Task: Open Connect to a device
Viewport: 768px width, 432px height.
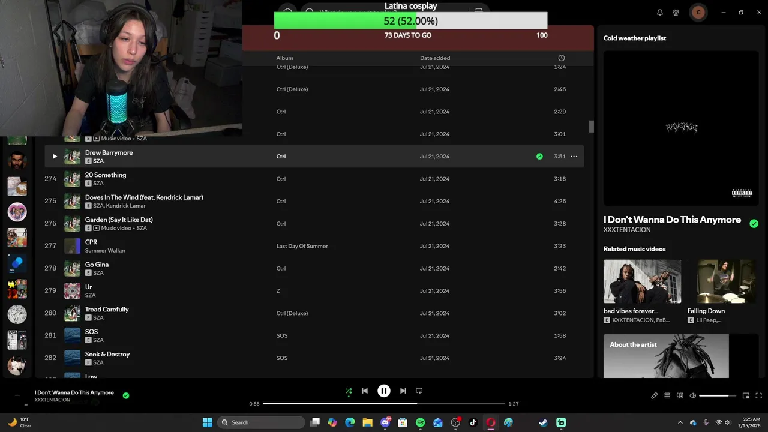Action: (x=680, y=395)
